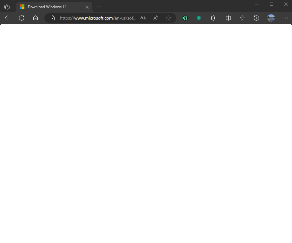
Task: Toggle split screen view
Action: click(x=228, y=18)
